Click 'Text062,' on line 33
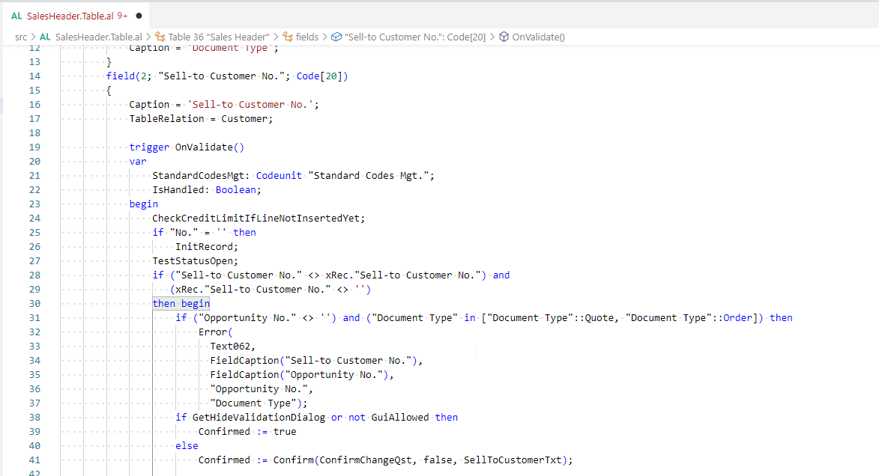 [232, 347]
